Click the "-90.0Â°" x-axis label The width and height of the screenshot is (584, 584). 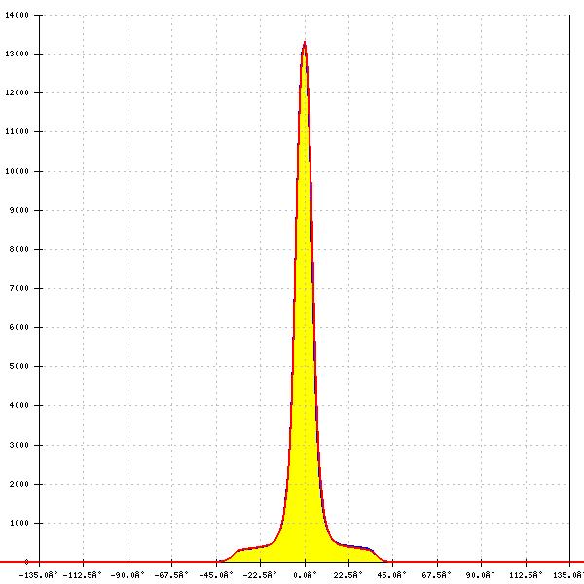click(x=128, y=575)
